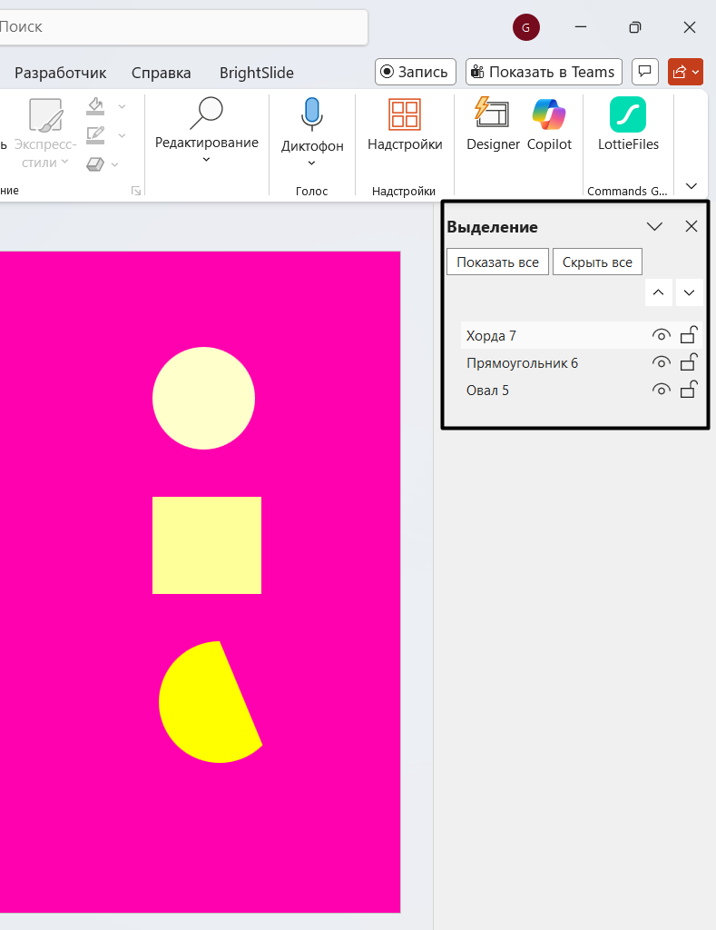Viewport: 716px width, 930px height.
Task: Expand the Редактирование dropdown chevron
Action: pos(206,160)
